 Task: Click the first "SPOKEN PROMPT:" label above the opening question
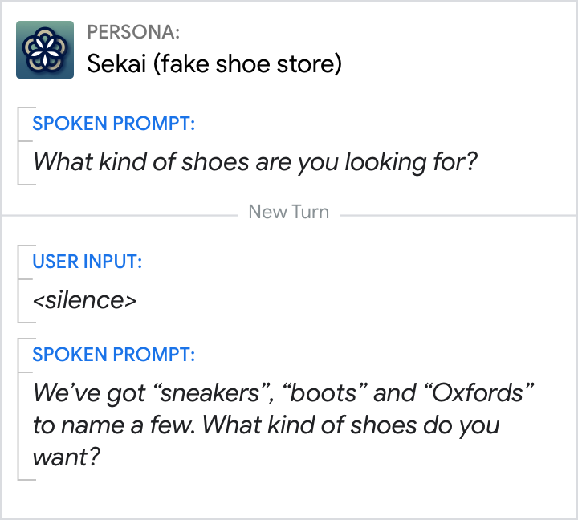[113, 124]
